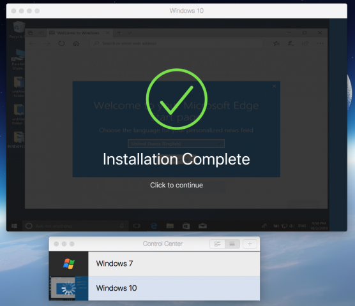
Task: Click the green checkmark circle icon
Action: point(177,99)
